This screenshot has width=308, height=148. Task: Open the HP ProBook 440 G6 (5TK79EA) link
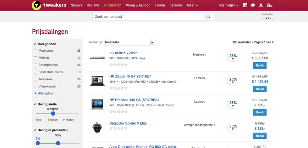click(134, 100)
